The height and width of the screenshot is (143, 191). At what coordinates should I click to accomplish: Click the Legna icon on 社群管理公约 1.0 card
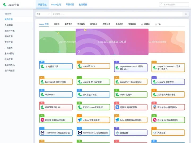(x=42, y=107)
